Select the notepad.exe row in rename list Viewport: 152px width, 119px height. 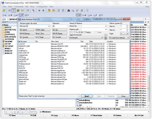click(74, 55)
